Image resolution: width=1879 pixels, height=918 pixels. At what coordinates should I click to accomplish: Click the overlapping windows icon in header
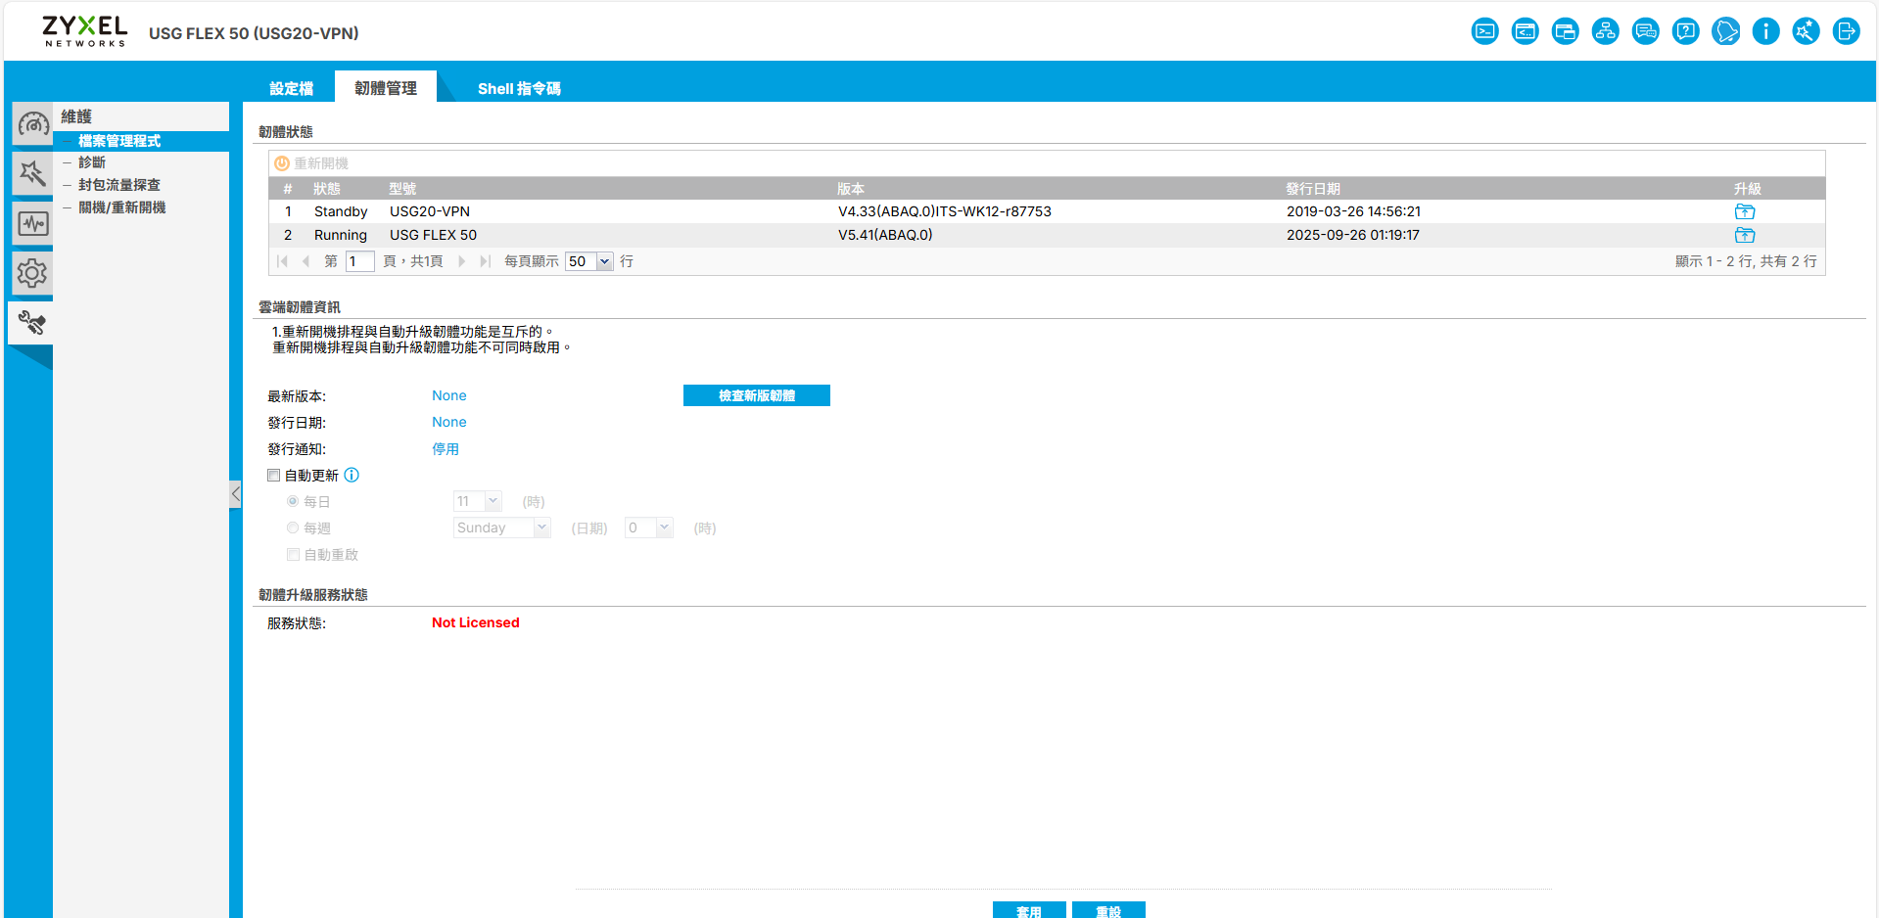[1565, 31]
